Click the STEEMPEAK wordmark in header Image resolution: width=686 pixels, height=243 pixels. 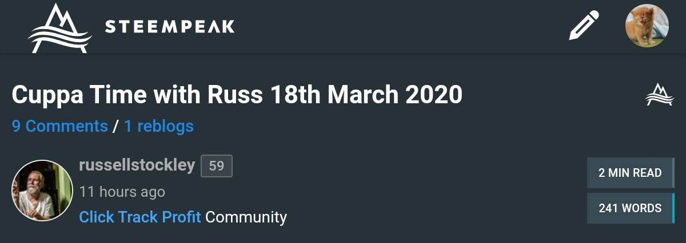[x=170, y=26]
